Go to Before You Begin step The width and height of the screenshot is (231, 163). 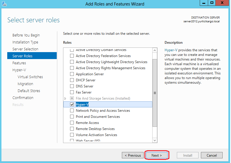26,35
